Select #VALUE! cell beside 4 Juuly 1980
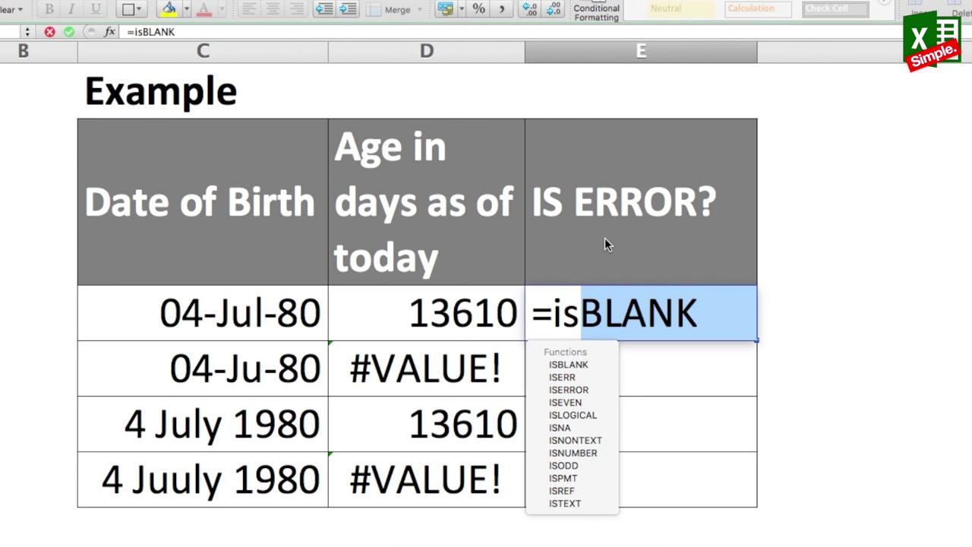 click(427, 479)
